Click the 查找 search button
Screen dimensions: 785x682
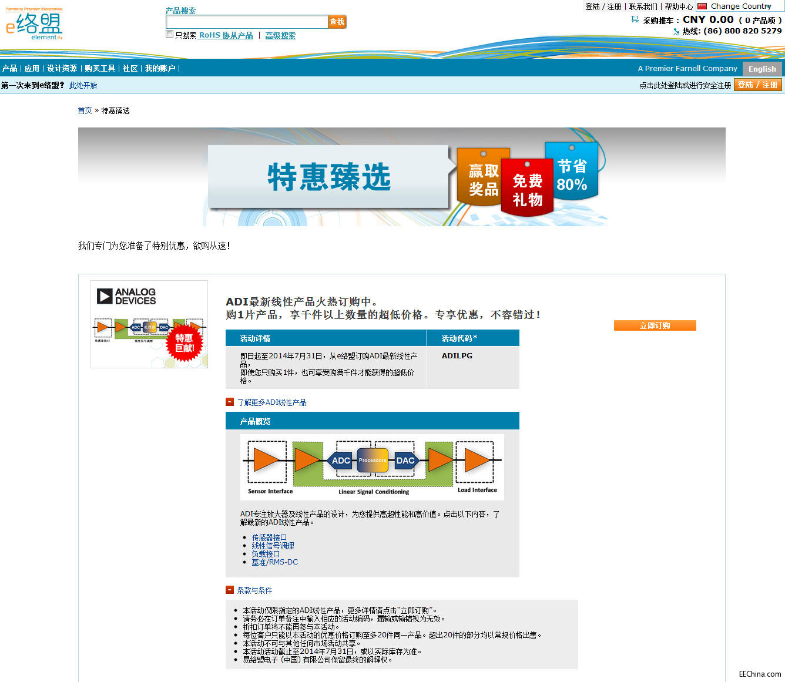337,22
